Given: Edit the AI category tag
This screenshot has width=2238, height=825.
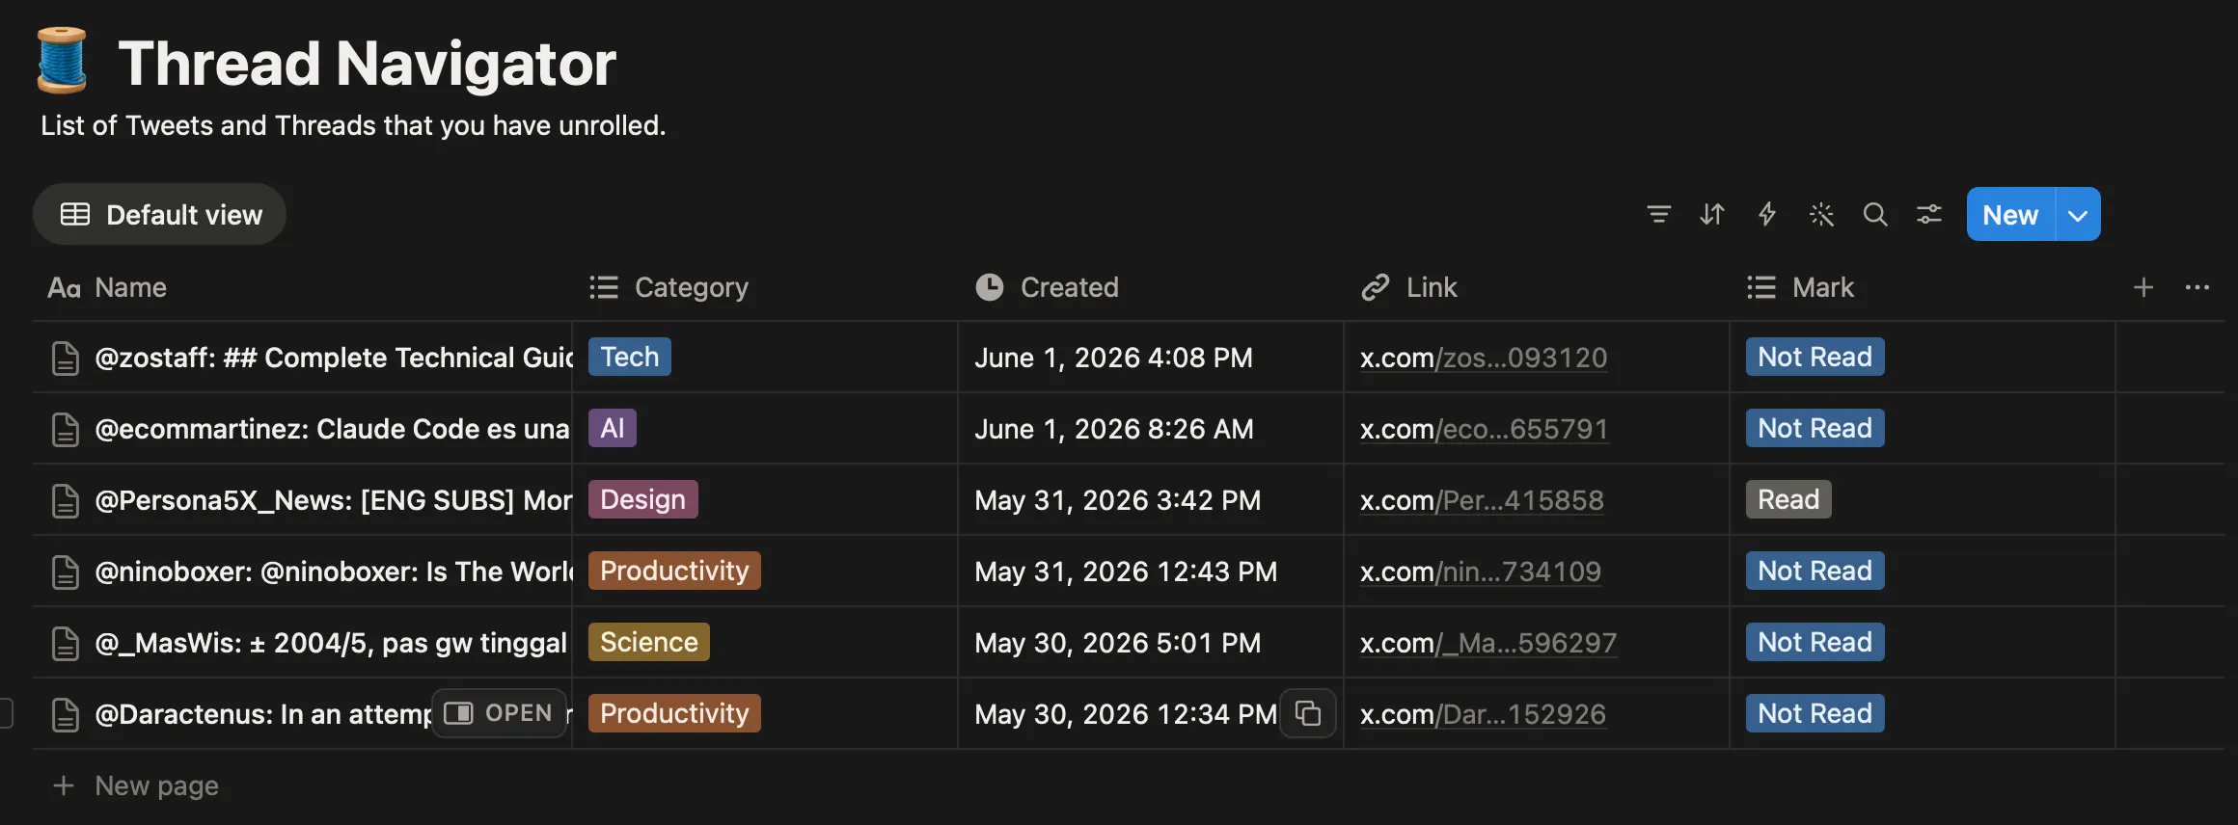Looking at the screenshot, I should coord(613,428).
